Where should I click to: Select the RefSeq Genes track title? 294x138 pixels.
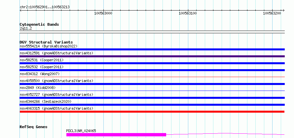pyautogui.click(x=34, y=127)
